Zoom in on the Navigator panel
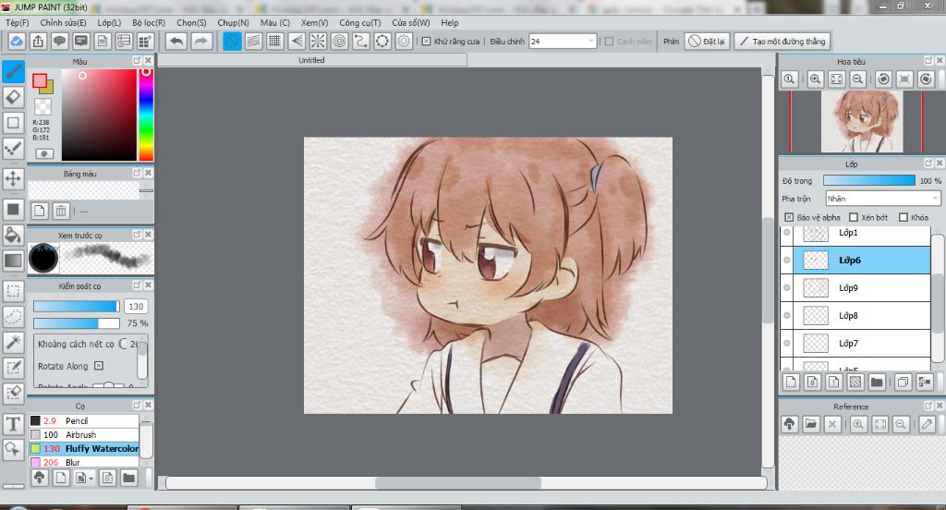Screen dimensions: 946x510 pyautogui.click(x=815, y=79)
